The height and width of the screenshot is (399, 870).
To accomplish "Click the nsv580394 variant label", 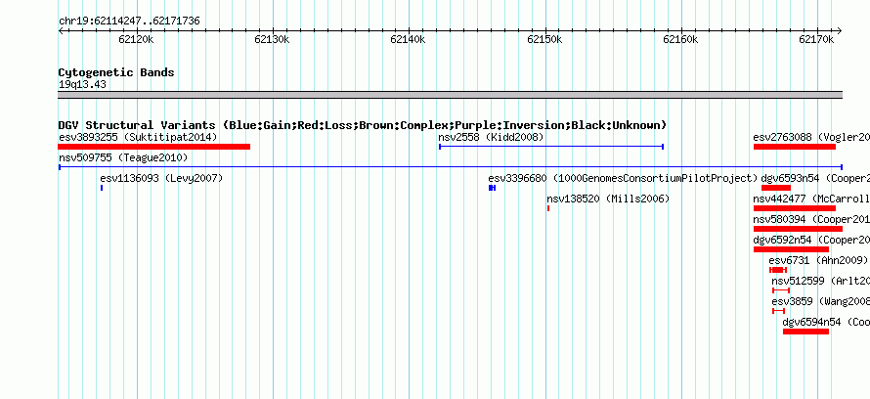I will [x=811, y=220].
